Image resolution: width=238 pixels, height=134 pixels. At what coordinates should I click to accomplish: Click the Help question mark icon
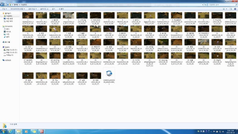235,9
